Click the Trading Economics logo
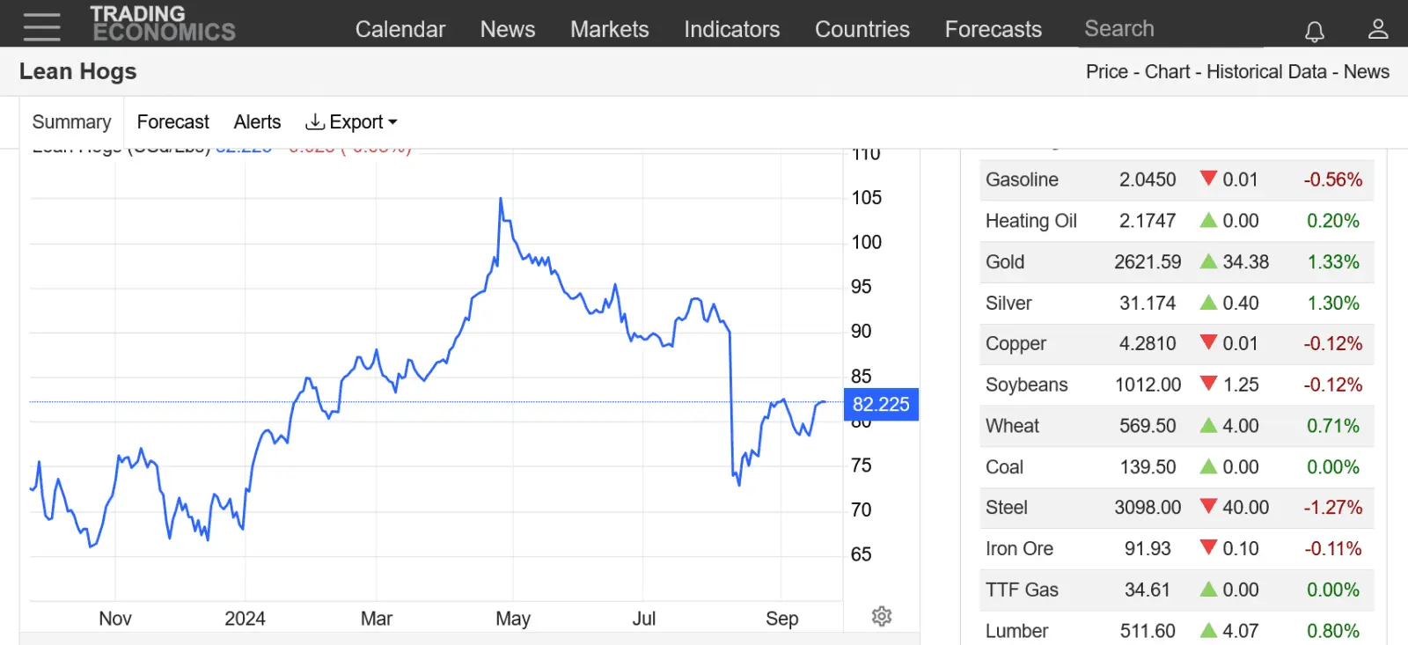 click(163, 25)
